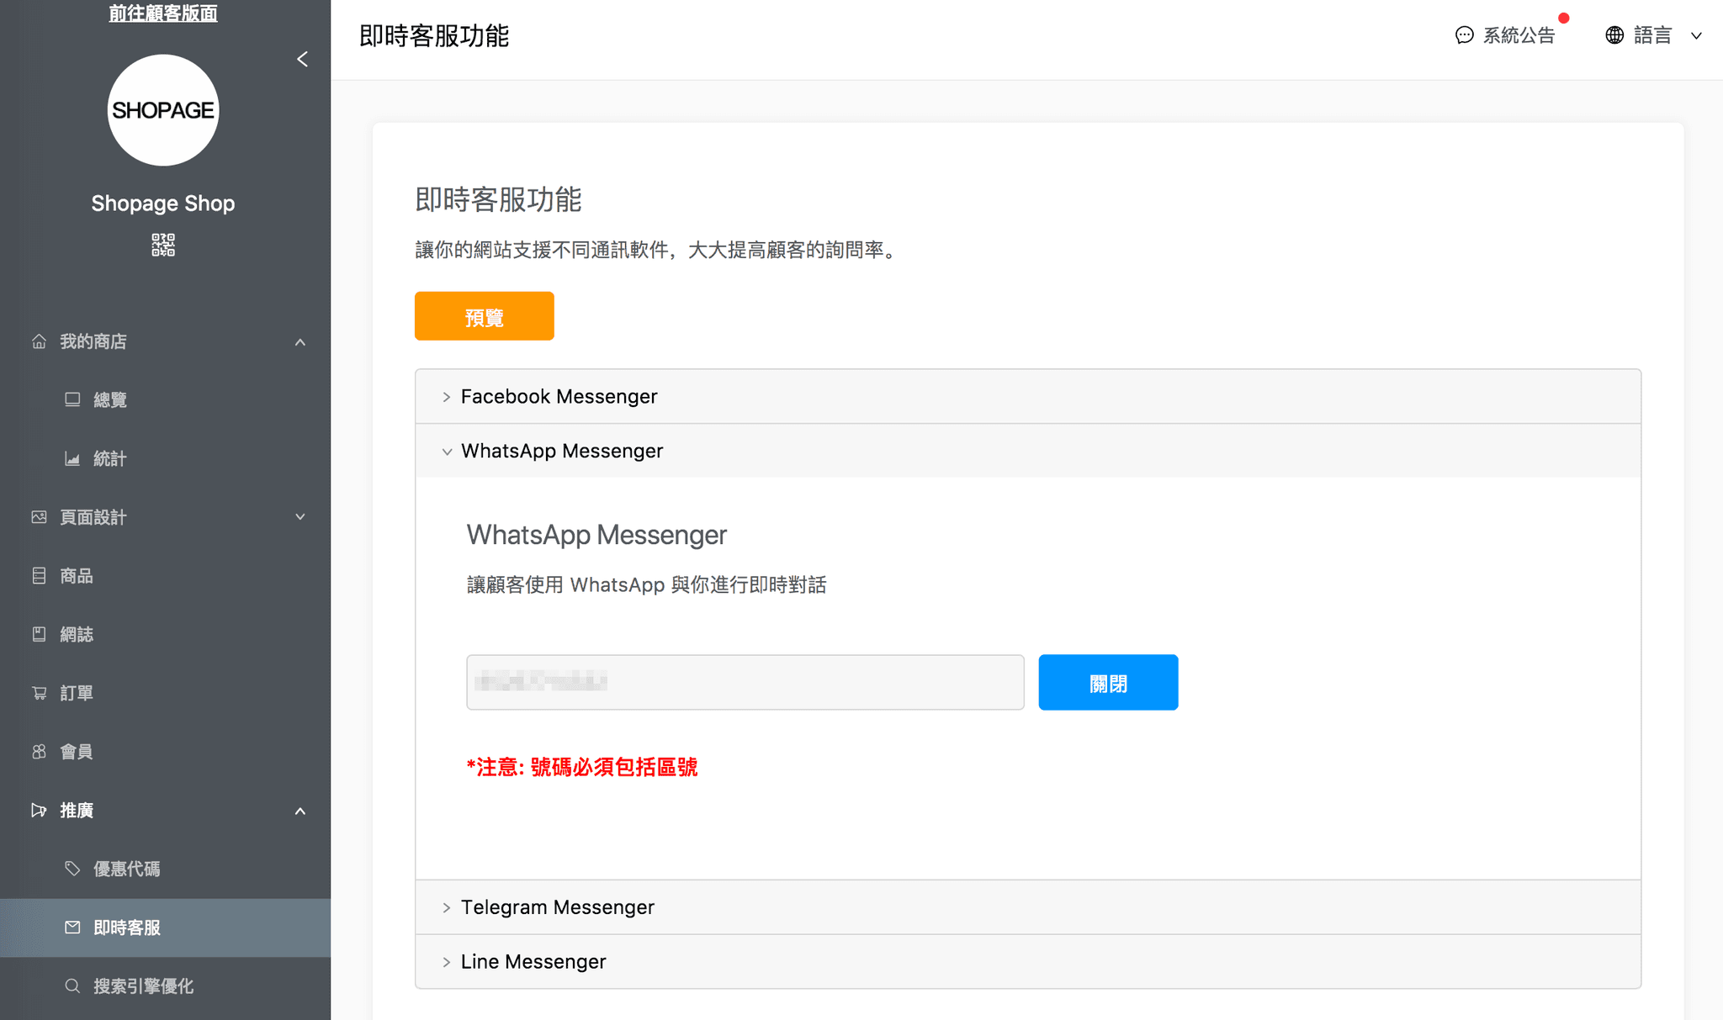The width and height of the screenshot is (1723, 1020).
Task: Click the Shopage Shop store name
Action: click(x=163, y=203)
